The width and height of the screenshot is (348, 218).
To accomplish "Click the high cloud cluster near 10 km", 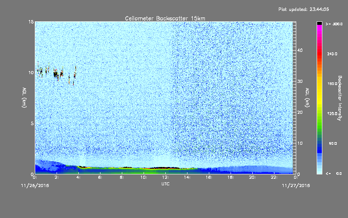I will 57,73.
